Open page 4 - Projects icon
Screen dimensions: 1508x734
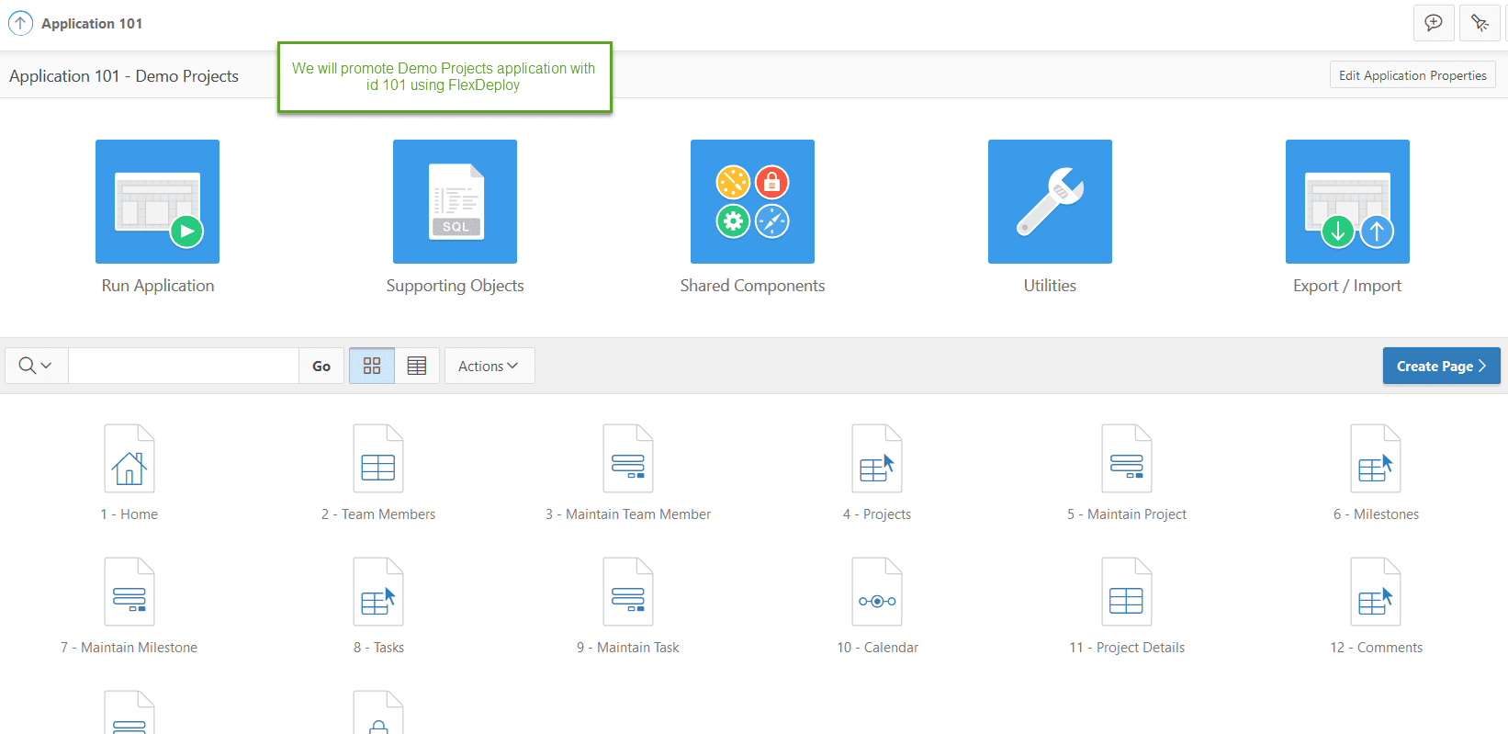[x=877, y=458]
